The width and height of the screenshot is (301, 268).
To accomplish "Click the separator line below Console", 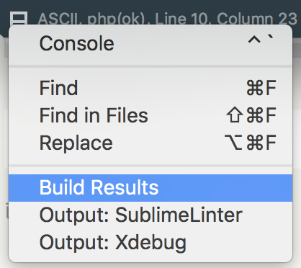I will [x=150, y=66].
